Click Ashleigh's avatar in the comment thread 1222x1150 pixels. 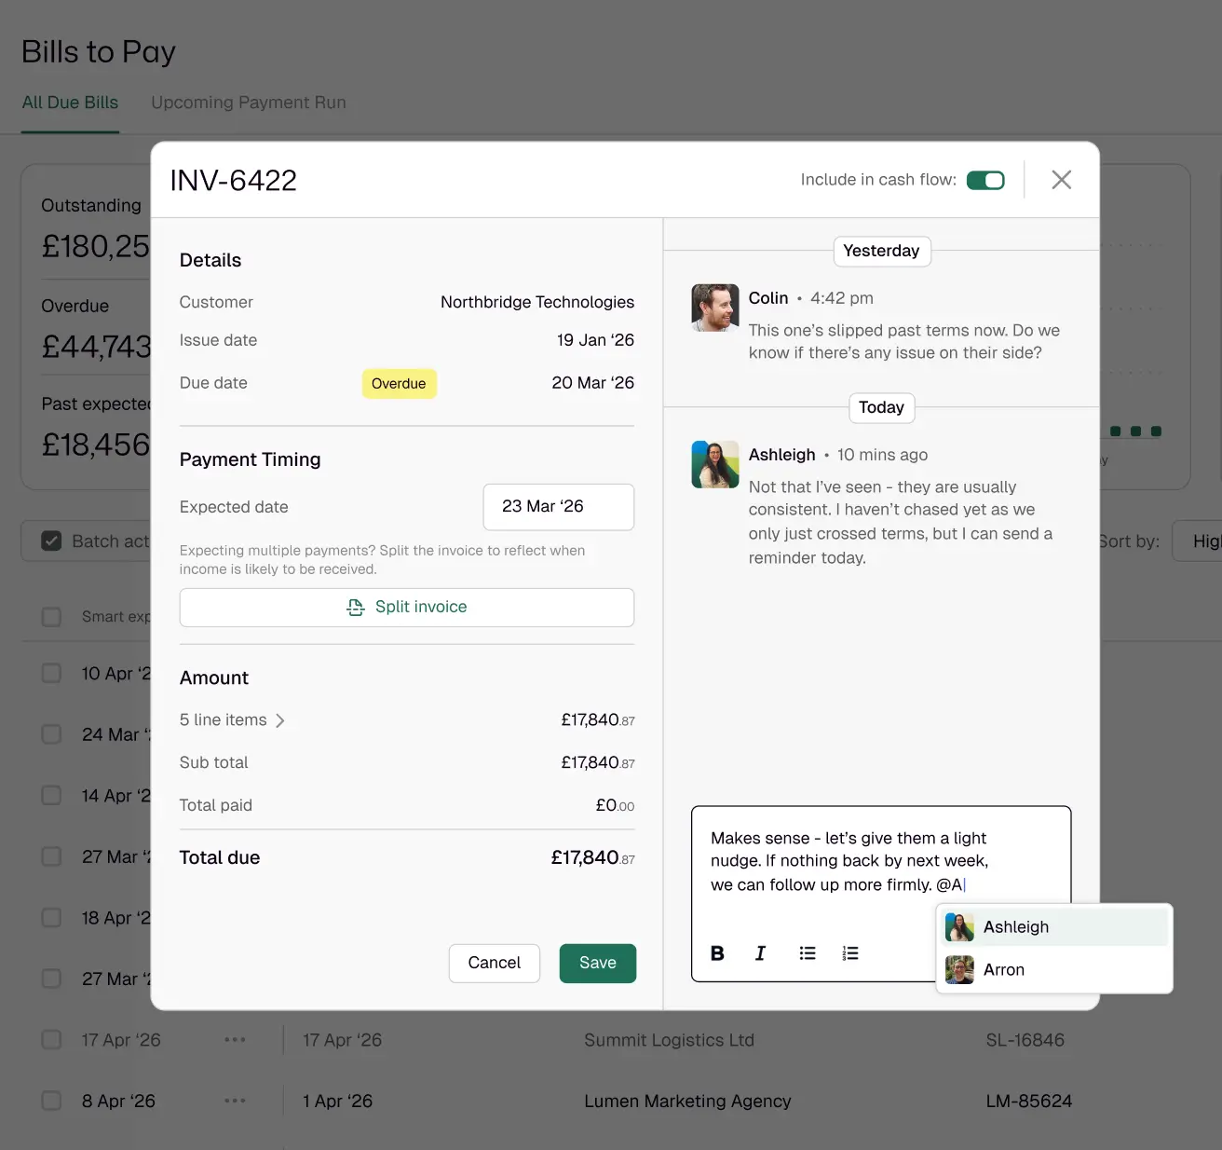point(715,464)
